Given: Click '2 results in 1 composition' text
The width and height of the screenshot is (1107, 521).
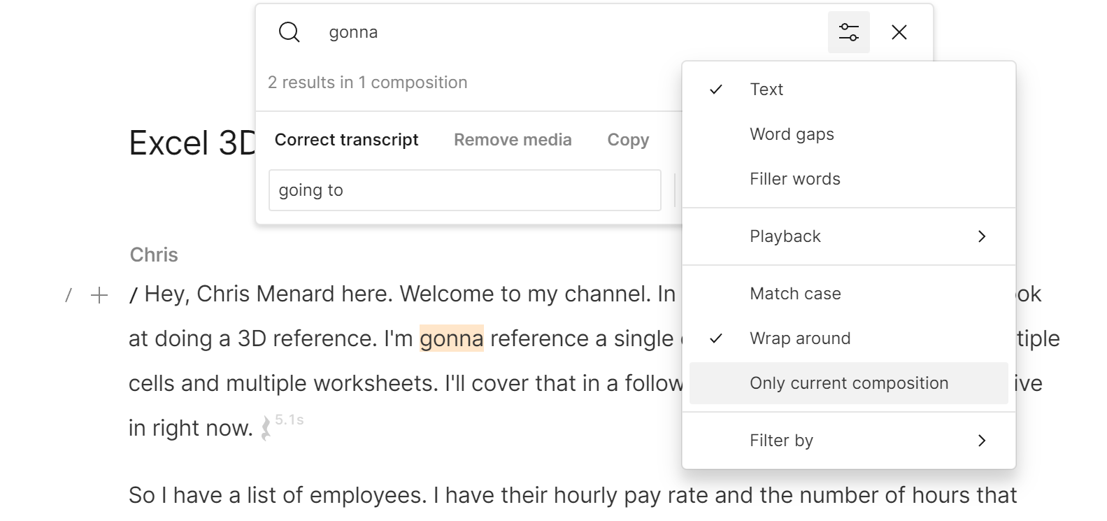Looking at the screenshot, I should coord(367,83).
